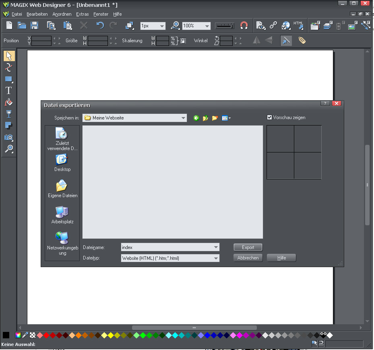Open the Hilfe menu
Image resolution: width=374 pixels, height=350 pixels.
point(117,14)
